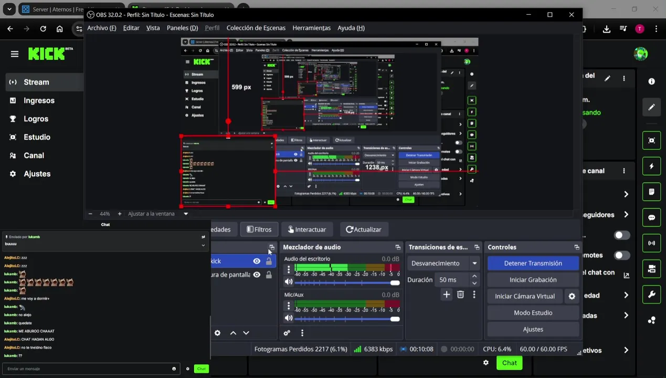Expand the seguidores chevron in Kick panel
The height and width of the screenshot is (378, 666).
pos(626,215)
